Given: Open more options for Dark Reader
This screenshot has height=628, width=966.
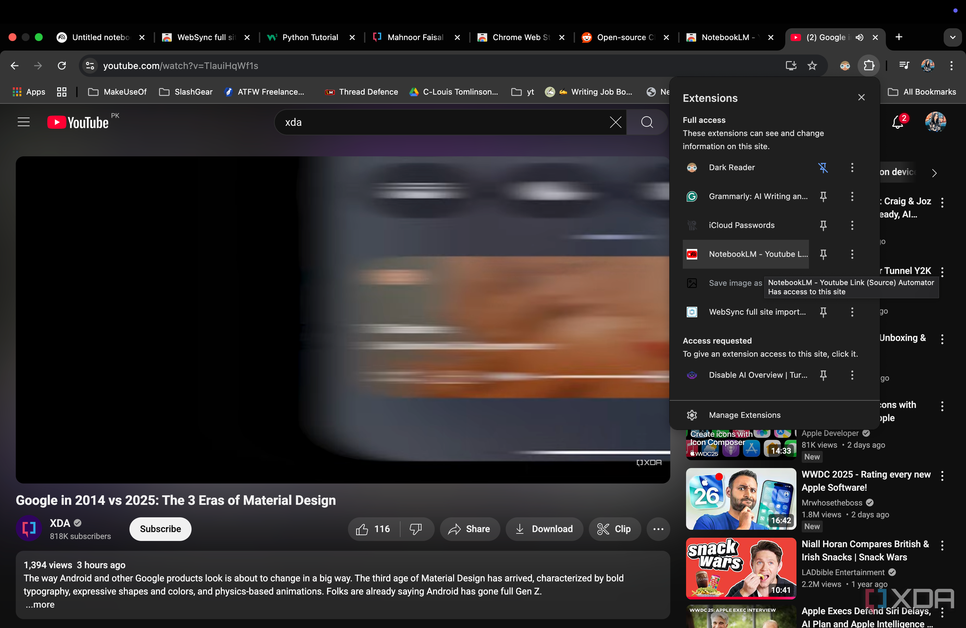Looking at the screenshot, I should (x=852, y=168).
